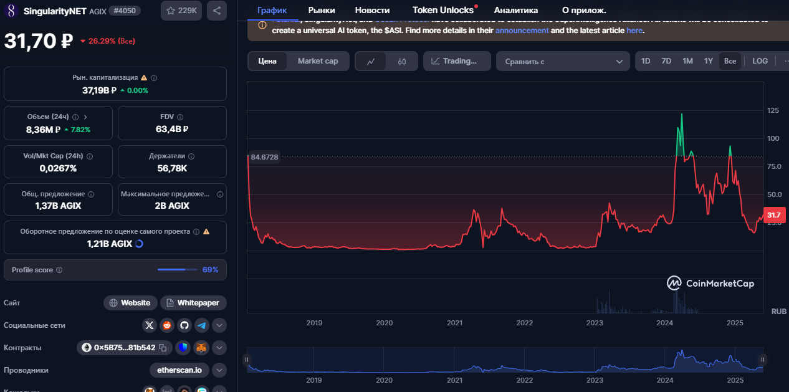Grab left handle of chart range navigator
Screen dimensions: 789x392
click(247, 360)
